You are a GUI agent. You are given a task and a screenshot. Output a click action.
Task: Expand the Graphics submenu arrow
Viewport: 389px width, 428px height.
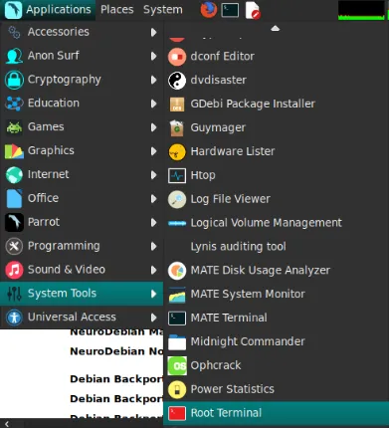(153, 151)
